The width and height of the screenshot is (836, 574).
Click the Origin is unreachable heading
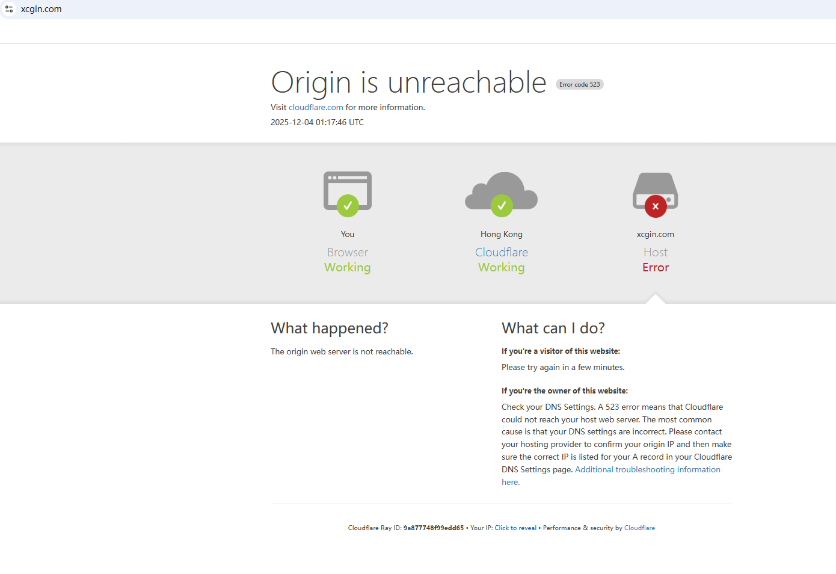[x=408, y=82]
